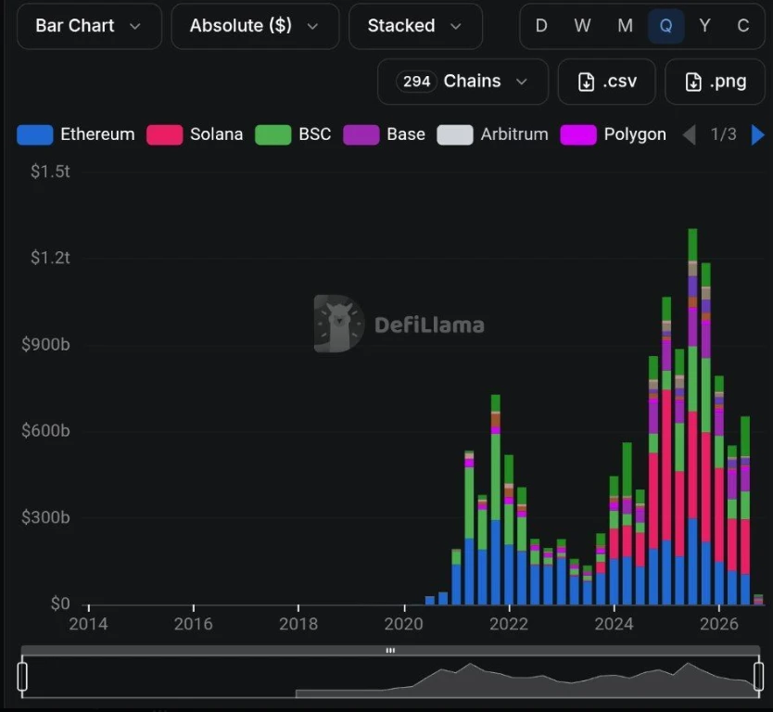The image size is (773, 712).
Task: Click the chevron on Absolute ($) dropdown
Action: point(312,27)
